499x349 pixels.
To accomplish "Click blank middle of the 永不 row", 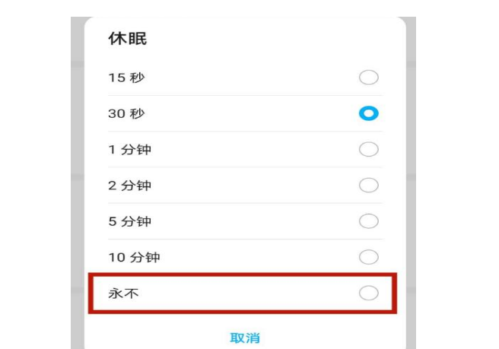I will pyautogui.click(x=243, y=293).
